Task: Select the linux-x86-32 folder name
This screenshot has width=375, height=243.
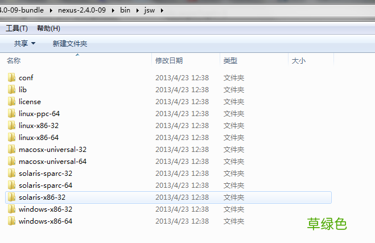Action: [39, 126]
